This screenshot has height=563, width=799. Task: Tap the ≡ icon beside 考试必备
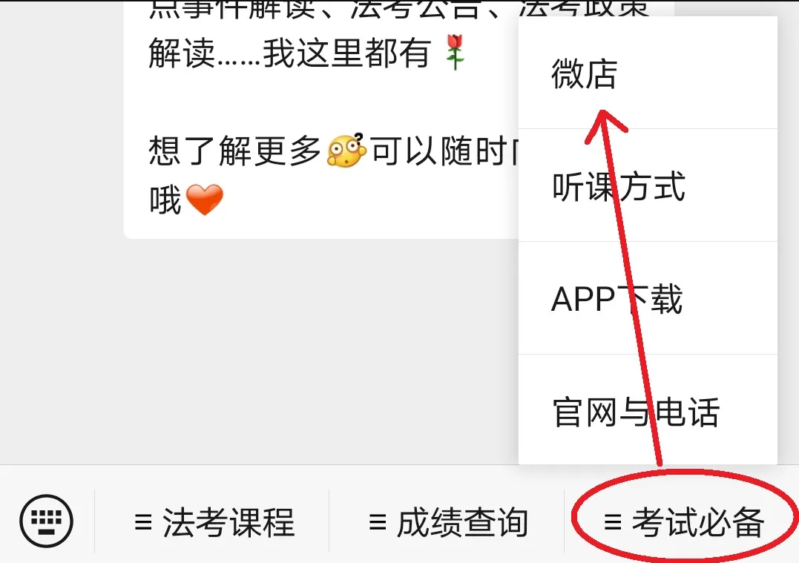[x=613, y=522]
